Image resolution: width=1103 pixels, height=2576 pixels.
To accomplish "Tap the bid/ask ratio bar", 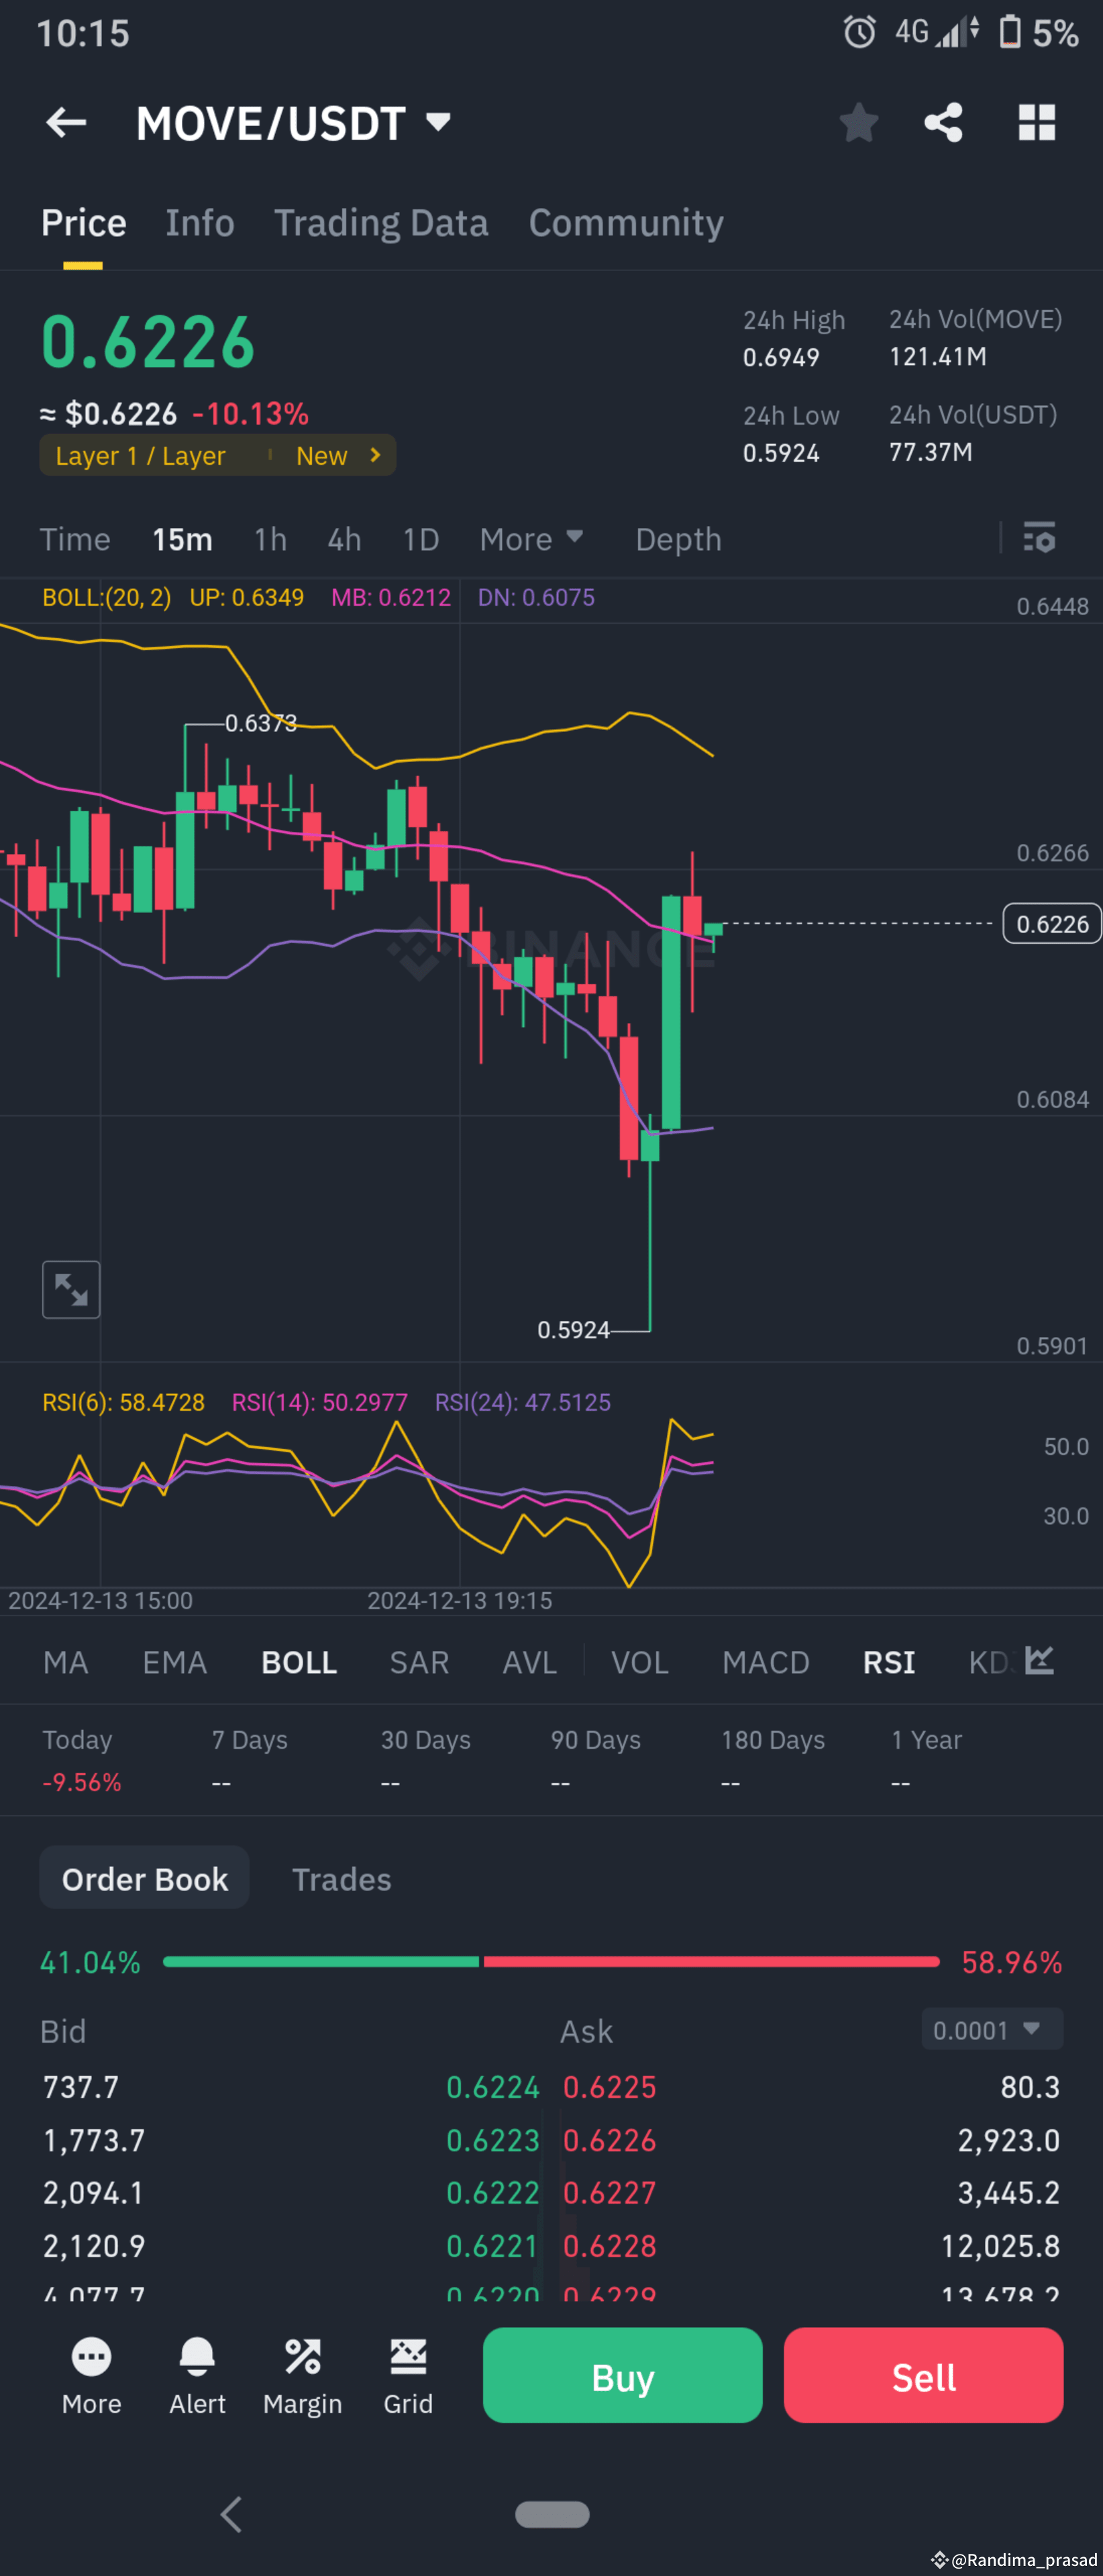I will [551, 1962].
